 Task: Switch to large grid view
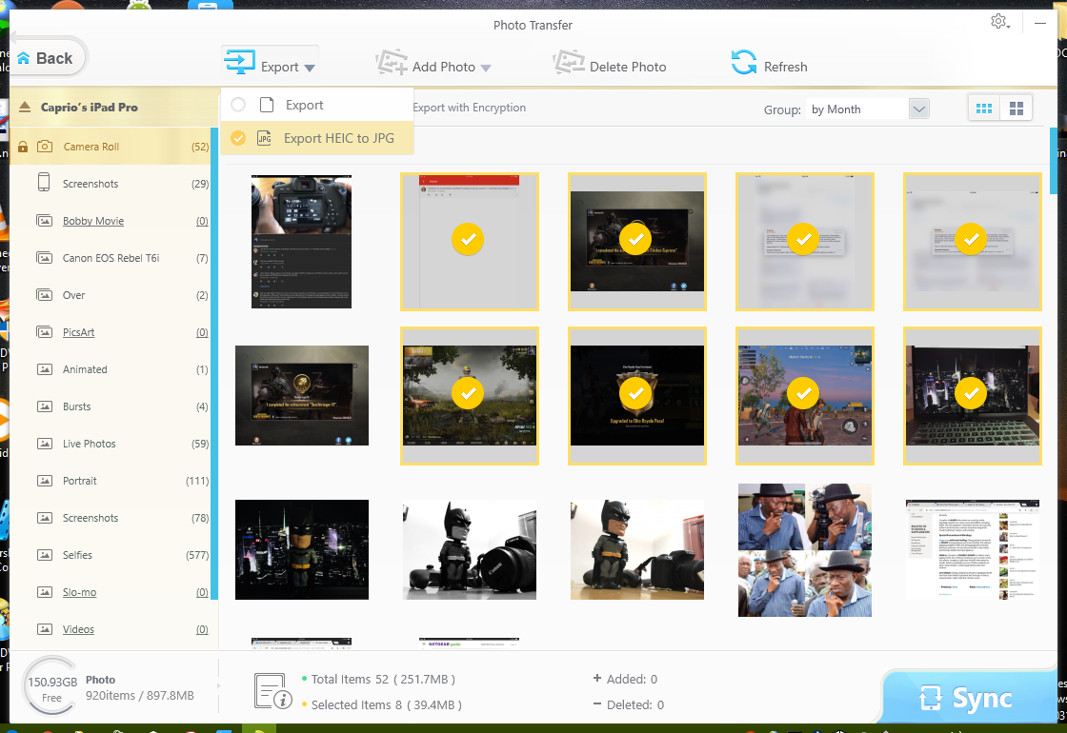pos(1016,109)
